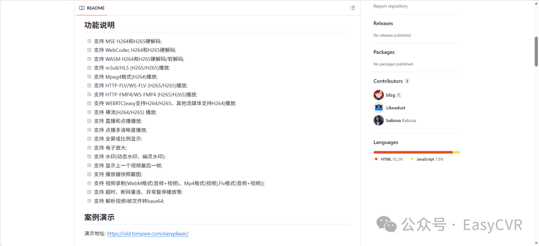Toggle checkbox for MSE H264和H265硬解码
This screenshot has width=539, height=246.
tap(89, 41)
